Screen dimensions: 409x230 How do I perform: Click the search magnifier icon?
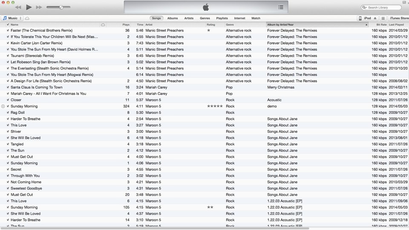click(x=364, y=8)
